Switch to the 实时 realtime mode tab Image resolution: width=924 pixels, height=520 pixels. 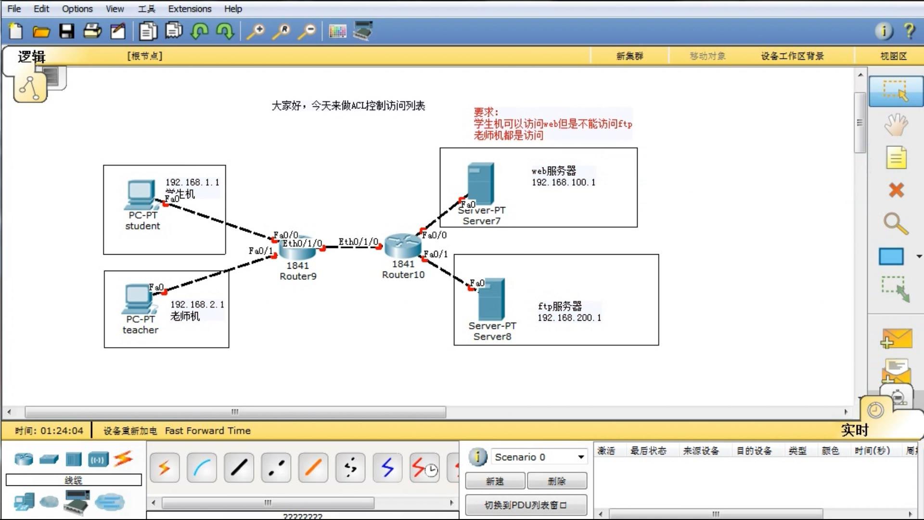[855, 430]
